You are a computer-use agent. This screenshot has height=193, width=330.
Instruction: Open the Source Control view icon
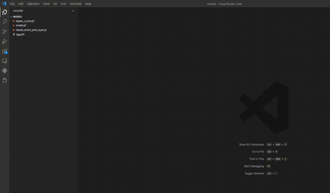point(5,32)
